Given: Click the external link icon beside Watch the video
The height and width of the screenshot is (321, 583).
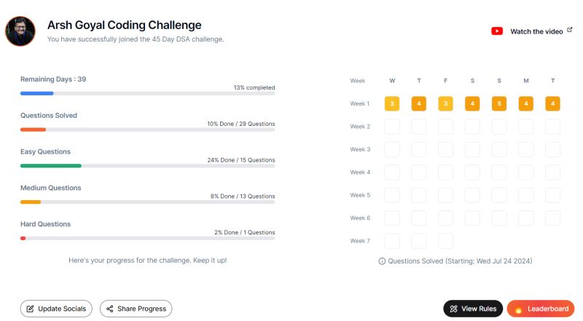Looking at the screenshot, I should [569, 30].
